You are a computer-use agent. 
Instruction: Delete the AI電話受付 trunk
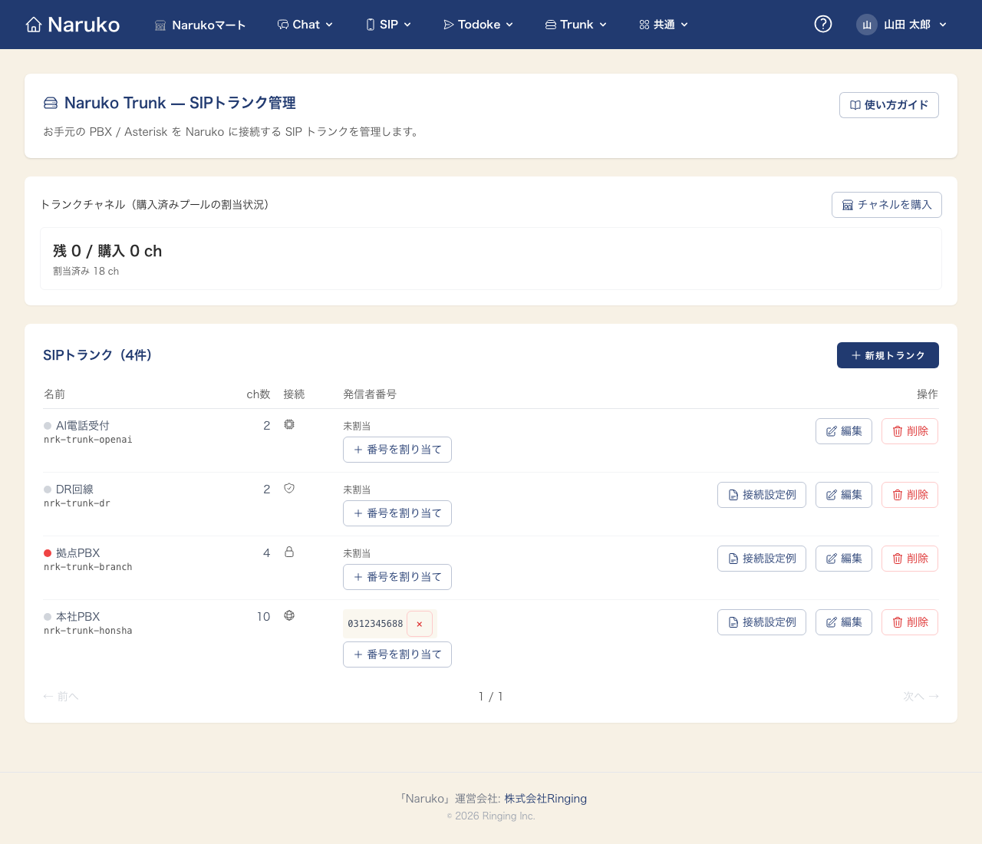coord(910,431)
